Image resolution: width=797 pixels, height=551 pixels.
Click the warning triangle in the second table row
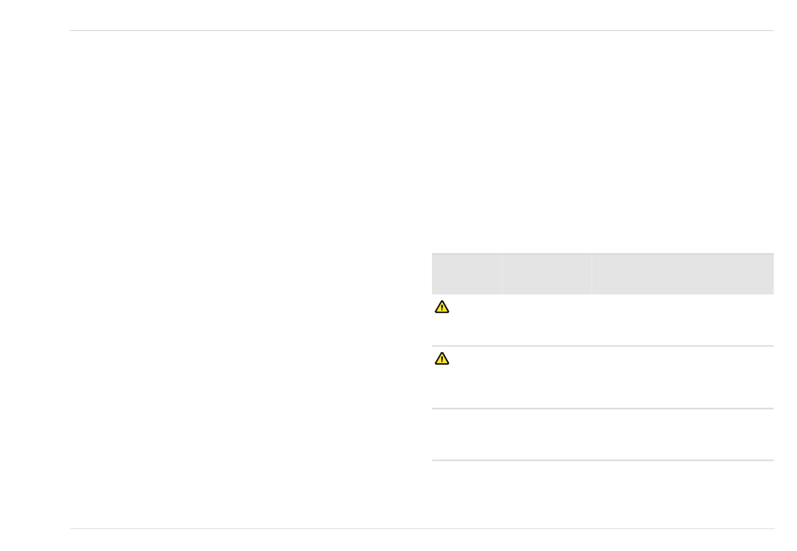click(x=441, y=359)
